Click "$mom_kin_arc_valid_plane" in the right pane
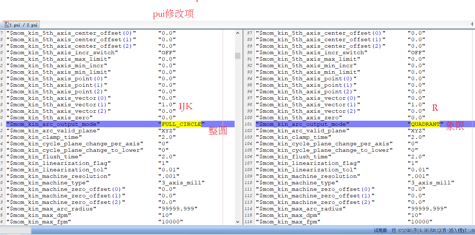475x235 pixels. pos(303,131)
